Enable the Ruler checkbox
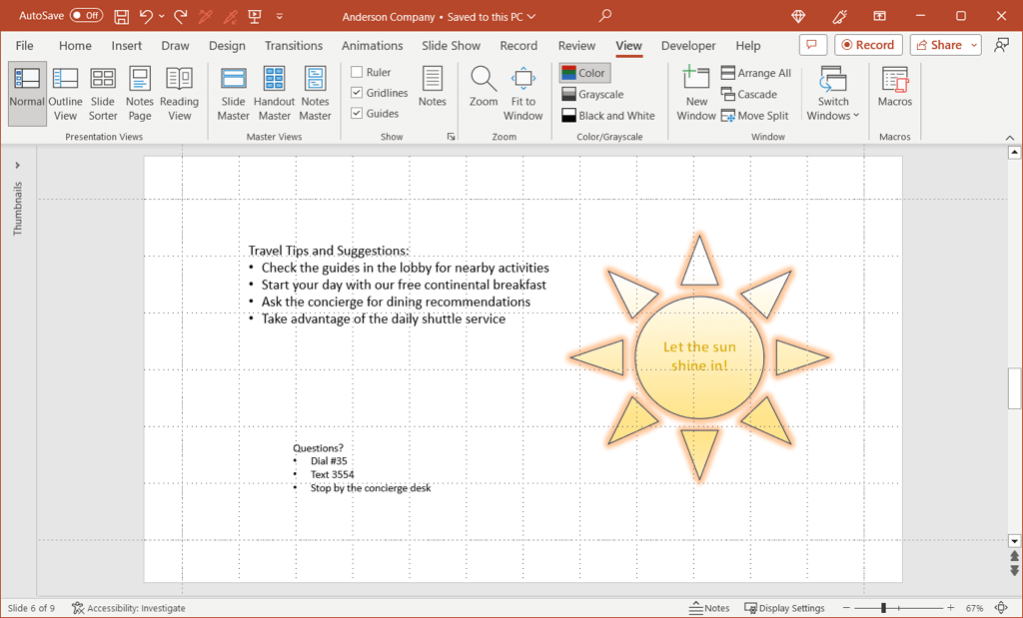Image resolution: width=1023 pixels, height=618 pixels. [357, 72]
